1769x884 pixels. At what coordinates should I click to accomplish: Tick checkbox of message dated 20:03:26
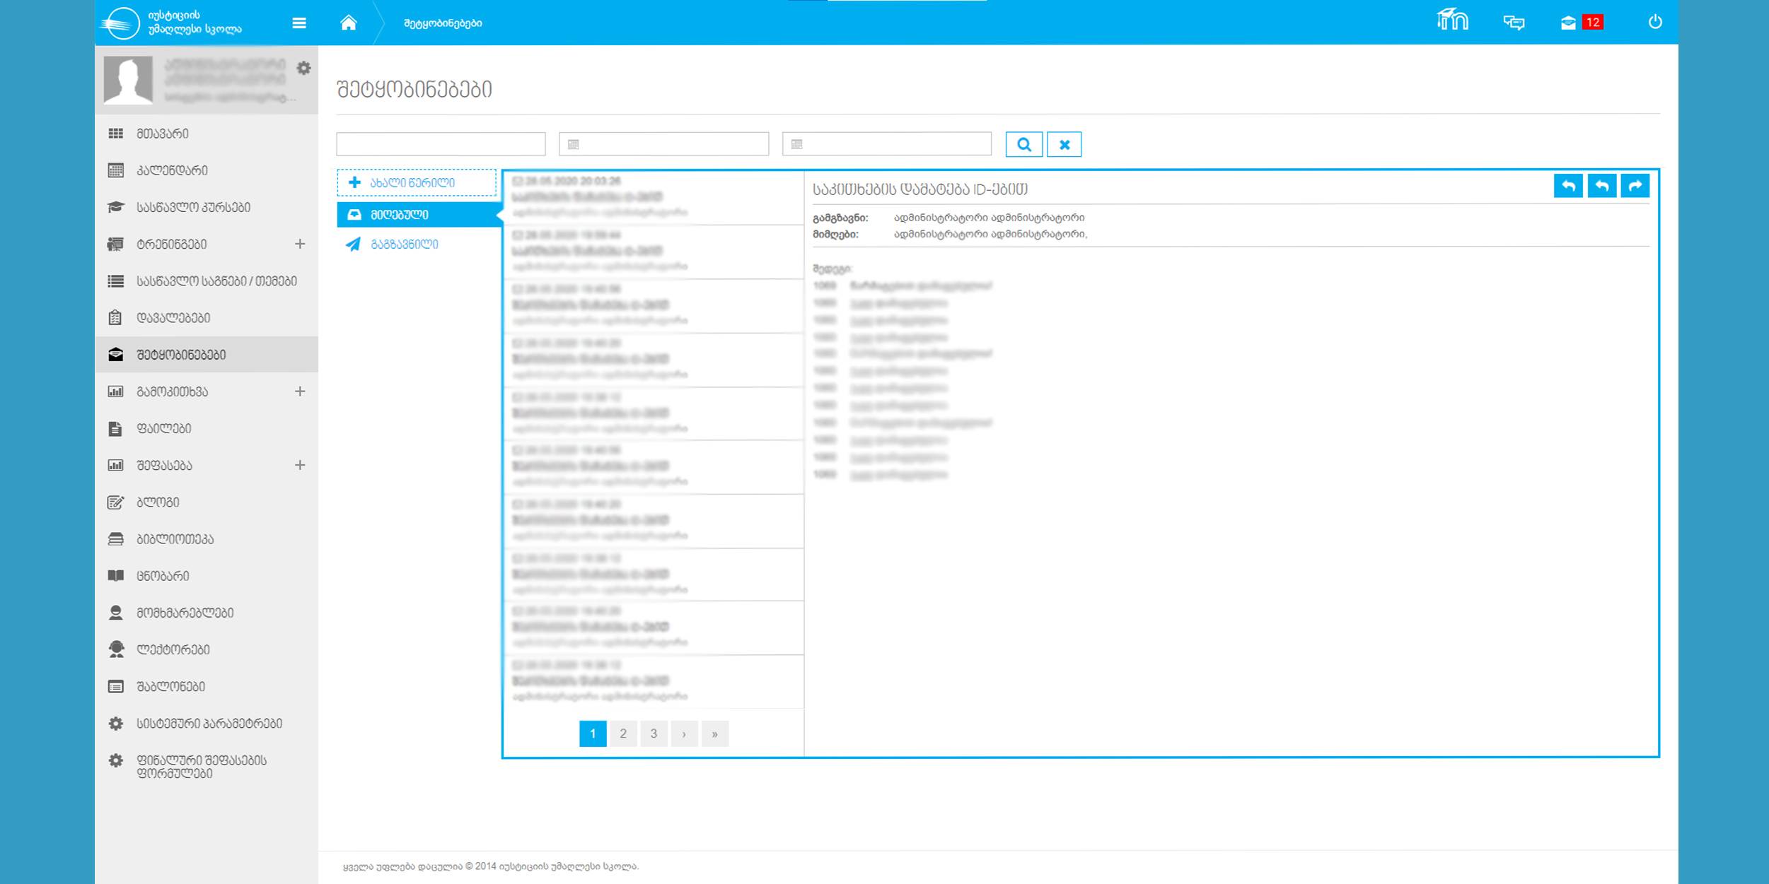click(517, 182)
